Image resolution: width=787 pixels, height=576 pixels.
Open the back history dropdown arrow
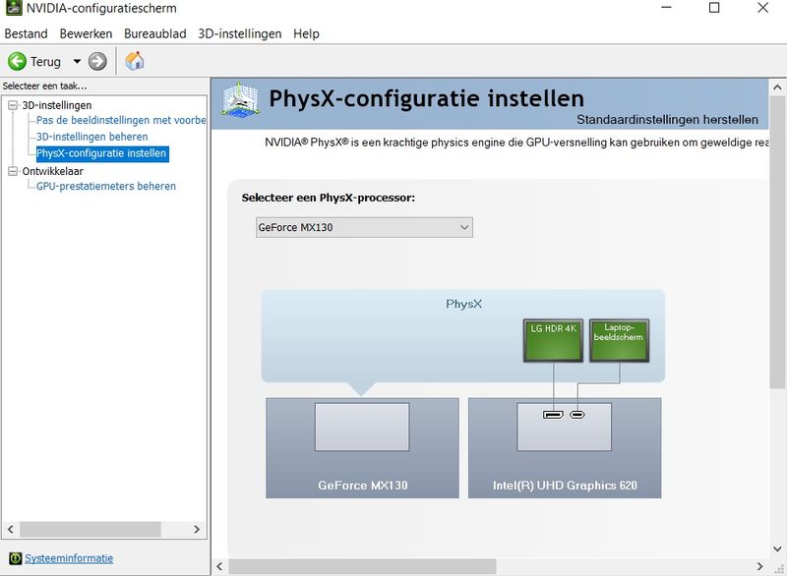pyautogui.click(x=77, y=61)
